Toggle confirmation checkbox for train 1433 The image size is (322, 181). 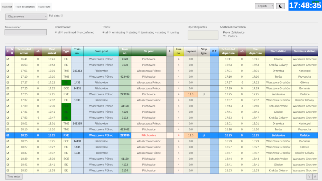coord(8,82)
